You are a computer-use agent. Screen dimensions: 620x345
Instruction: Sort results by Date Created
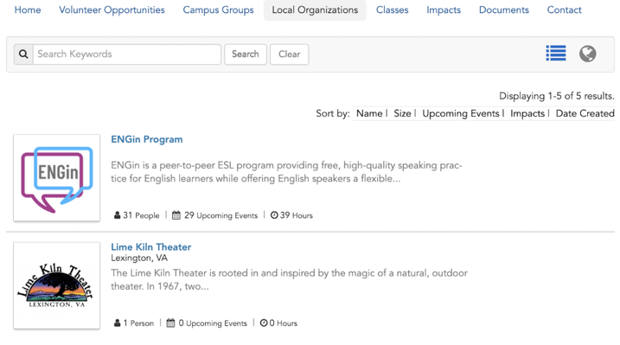[x=585, y=113]
